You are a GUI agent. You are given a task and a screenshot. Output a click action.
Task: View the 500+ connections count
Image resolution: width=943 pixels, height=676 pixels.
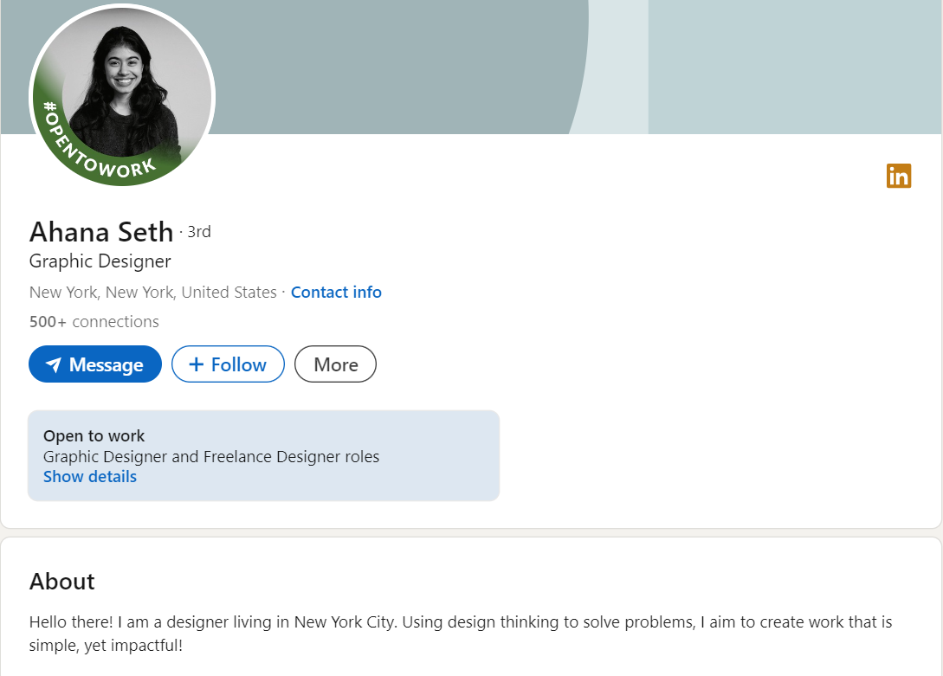(94, 322)
